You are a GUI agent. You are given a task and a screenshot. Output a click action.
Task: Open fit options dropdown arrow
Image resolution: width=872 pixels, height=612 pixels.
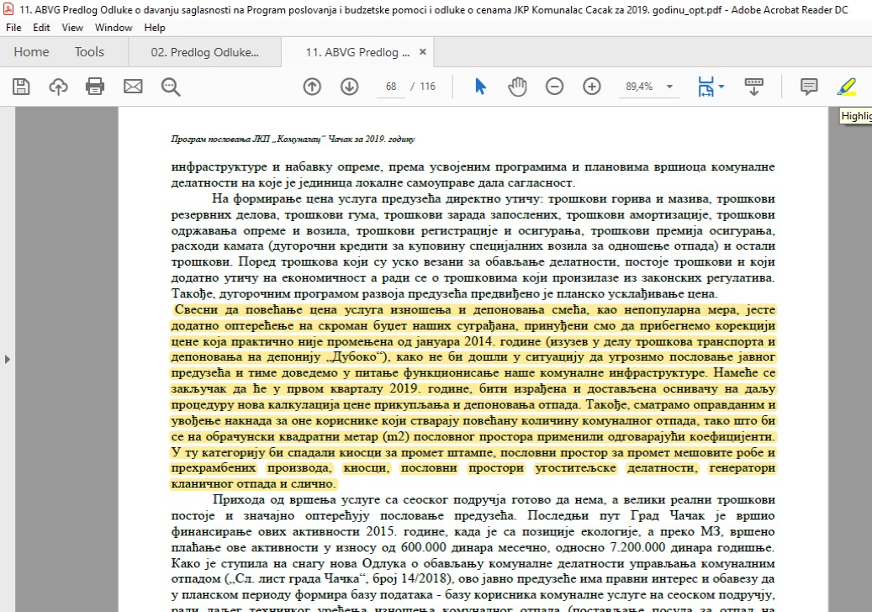coord(721,87)
